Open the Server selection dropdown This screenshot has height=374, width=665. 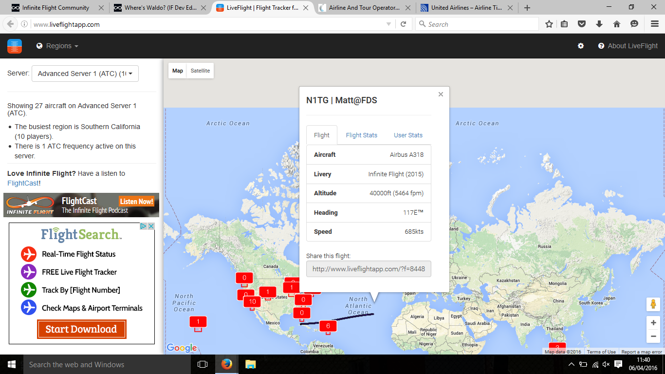click(85, 74)
